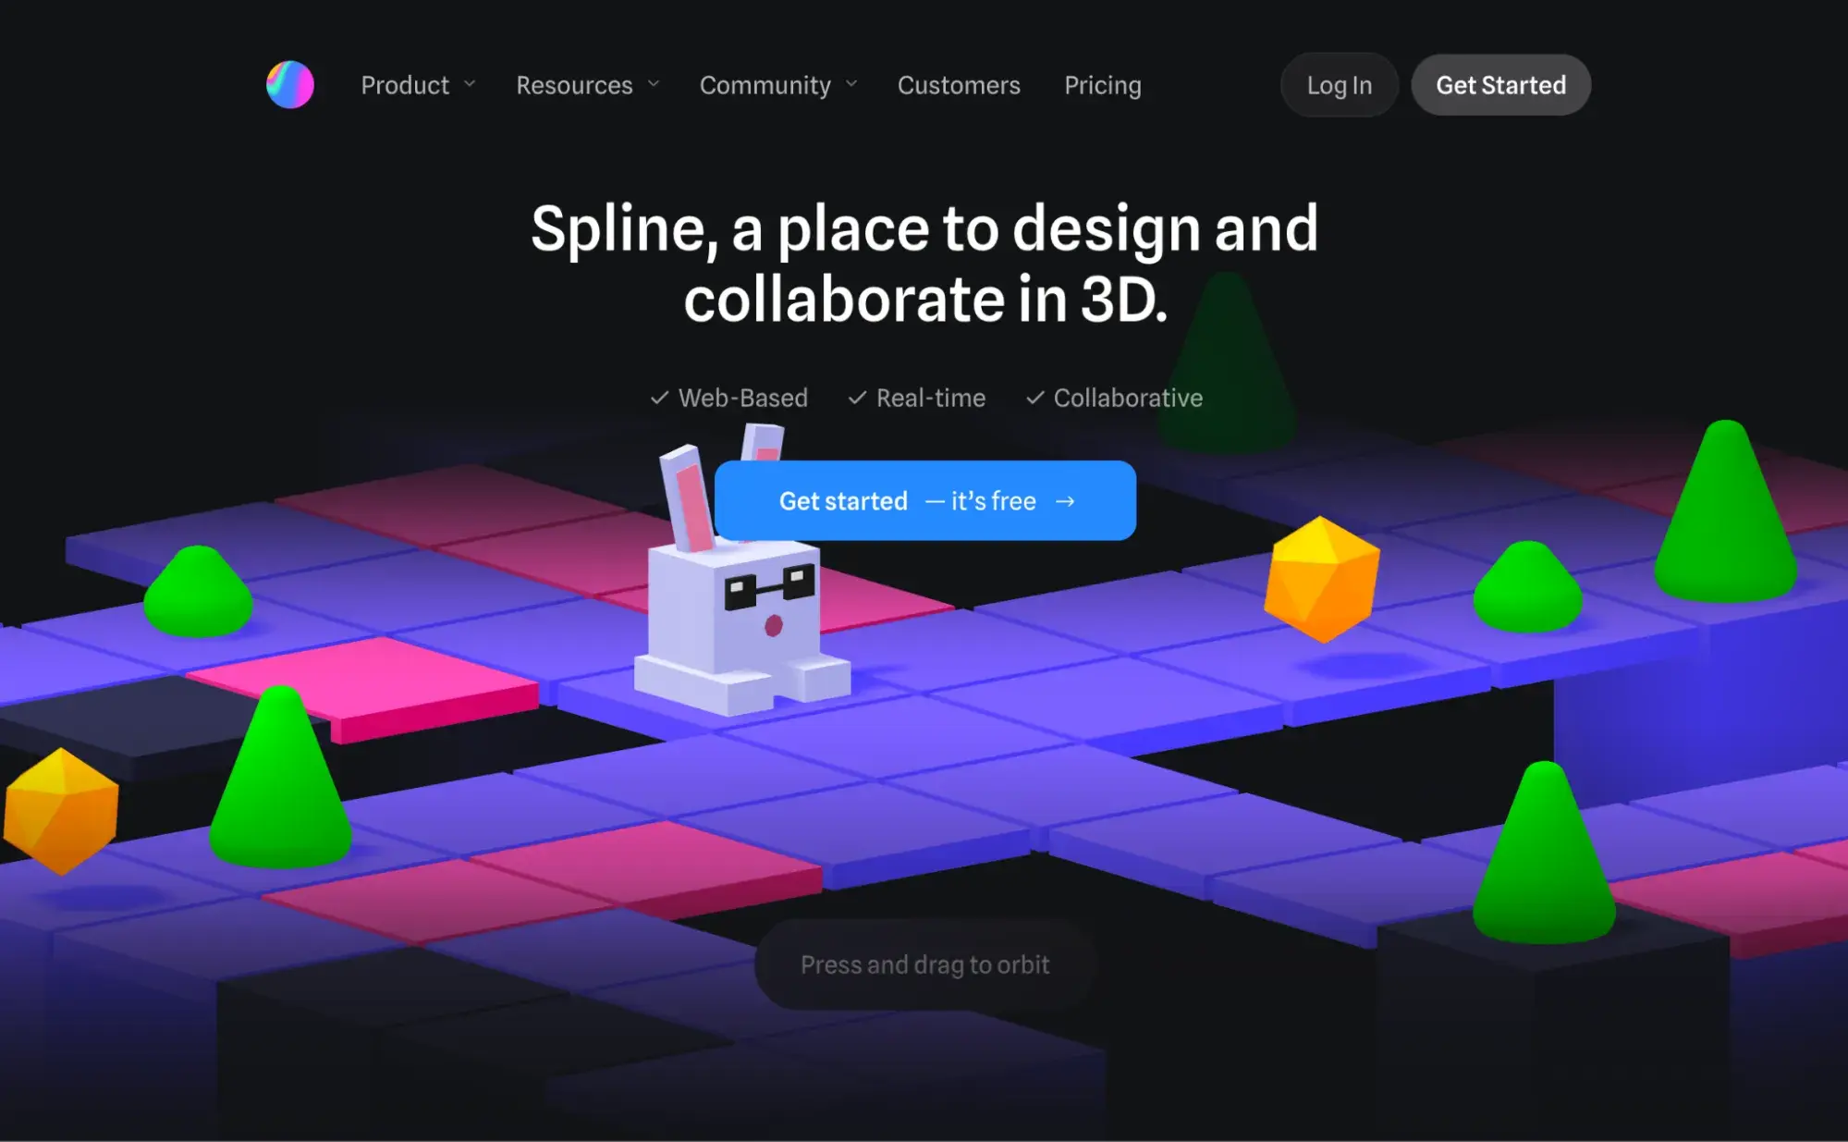Click the Get Started navbar button

click(x=1500, y=84)
